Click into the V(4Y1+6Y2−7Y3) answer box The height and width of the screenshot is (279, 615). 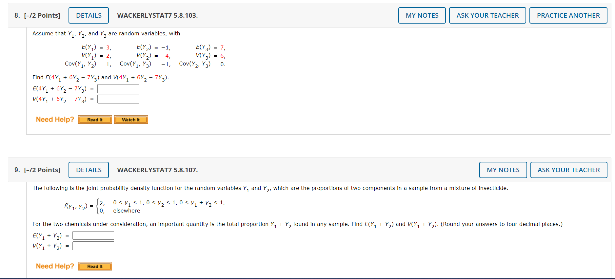click(x=118, y=99)
